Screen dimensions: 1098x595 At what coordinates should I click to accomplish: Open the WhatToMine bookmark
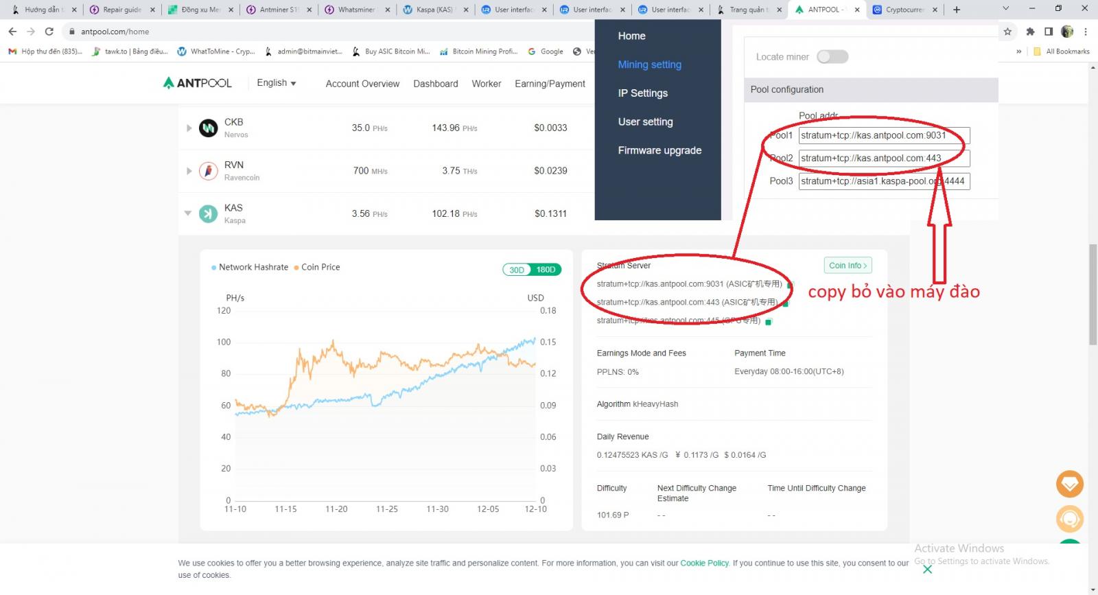(x=216, y=51)
